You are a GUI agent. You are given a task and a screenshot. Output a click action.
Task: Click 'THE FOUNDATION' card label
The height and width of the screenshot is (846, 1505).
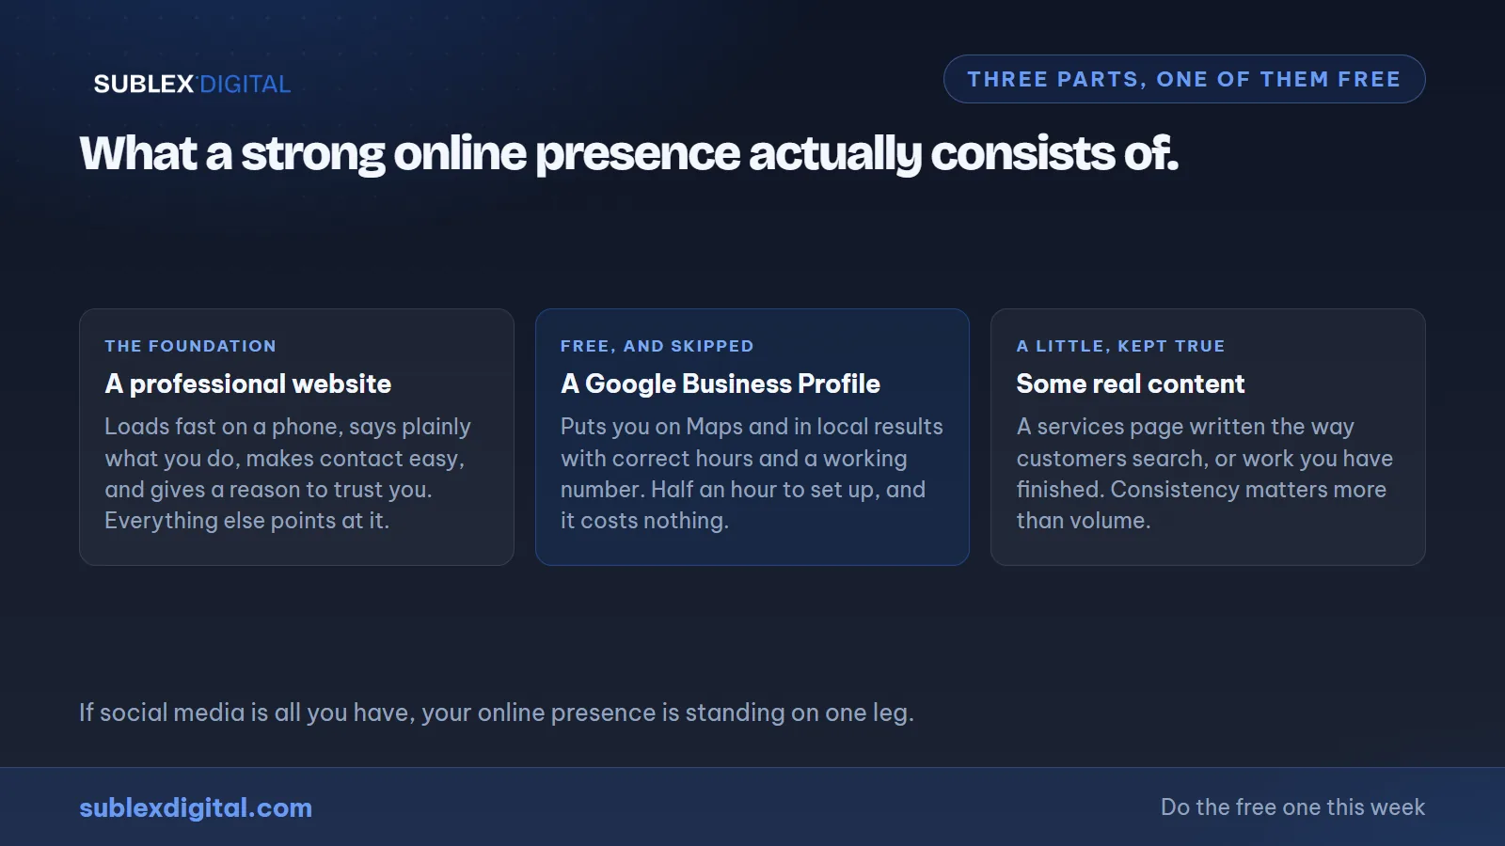[x=191, y=346]
